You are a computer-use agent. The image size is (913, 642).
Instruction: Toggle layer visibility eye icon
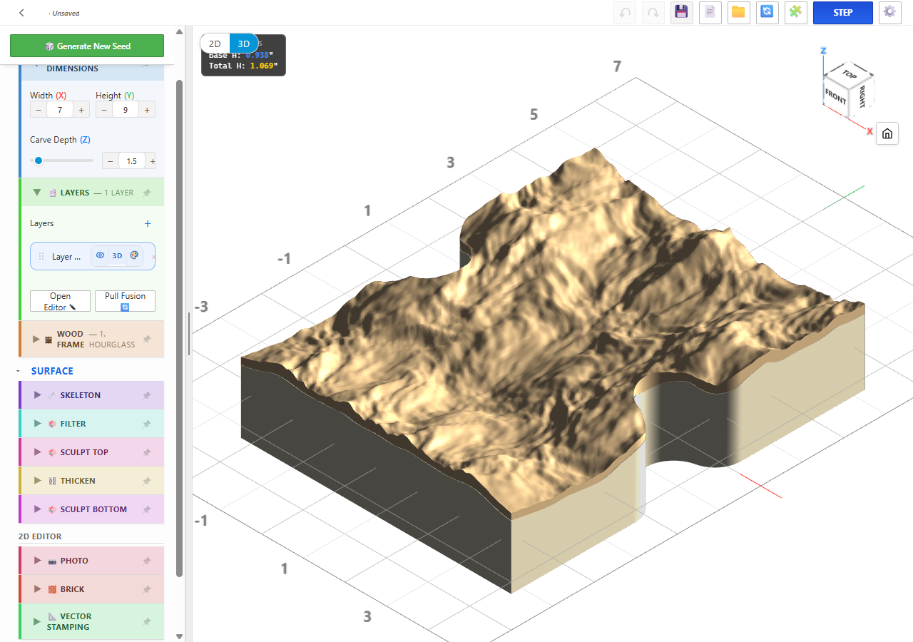tap(101, 255)
